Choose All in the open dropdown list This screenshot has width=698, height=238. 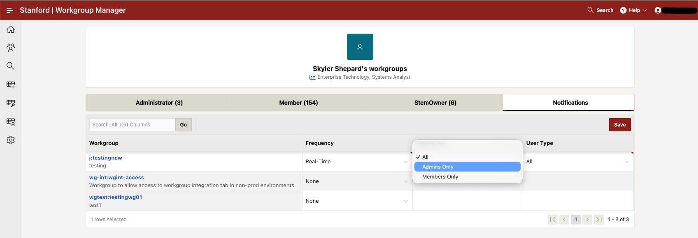tap(468, 157)
